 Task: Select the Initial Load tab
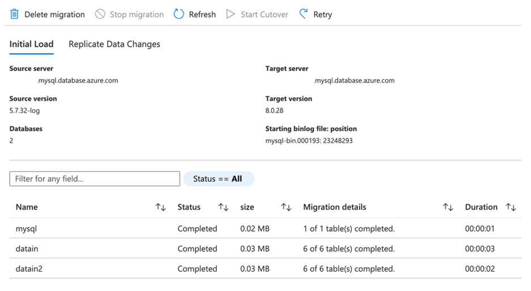point(31,44)
